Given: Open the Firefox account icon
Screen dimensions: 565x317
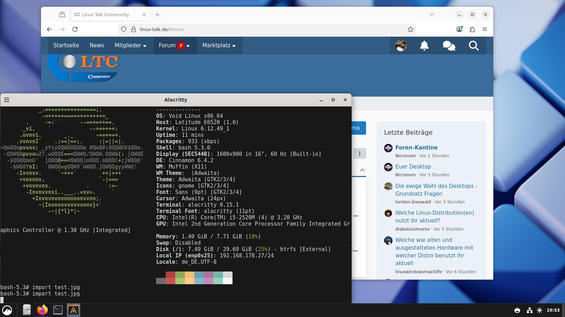Looking at the screenshot, I should tap(459, 29).
